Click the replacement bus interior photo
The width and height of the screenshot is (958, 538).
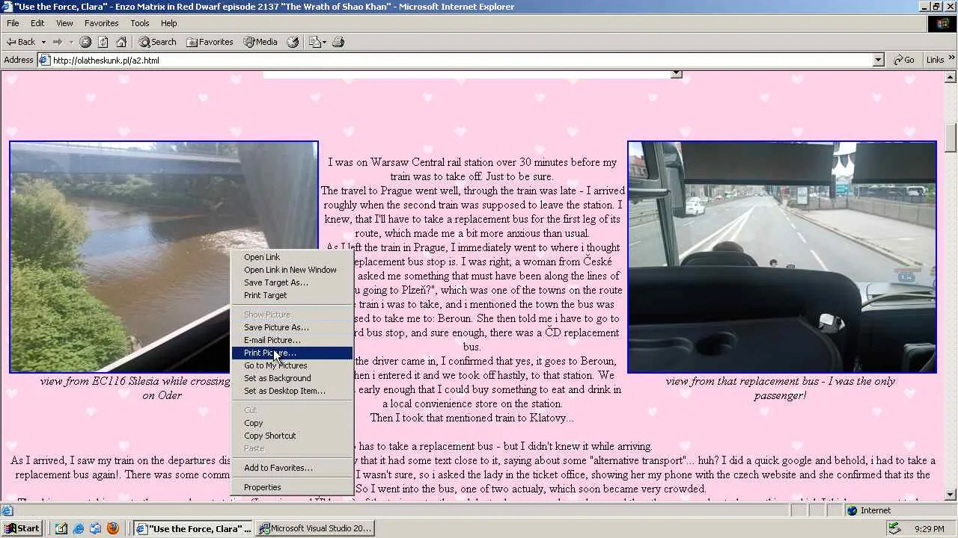[x=782, y=256]
